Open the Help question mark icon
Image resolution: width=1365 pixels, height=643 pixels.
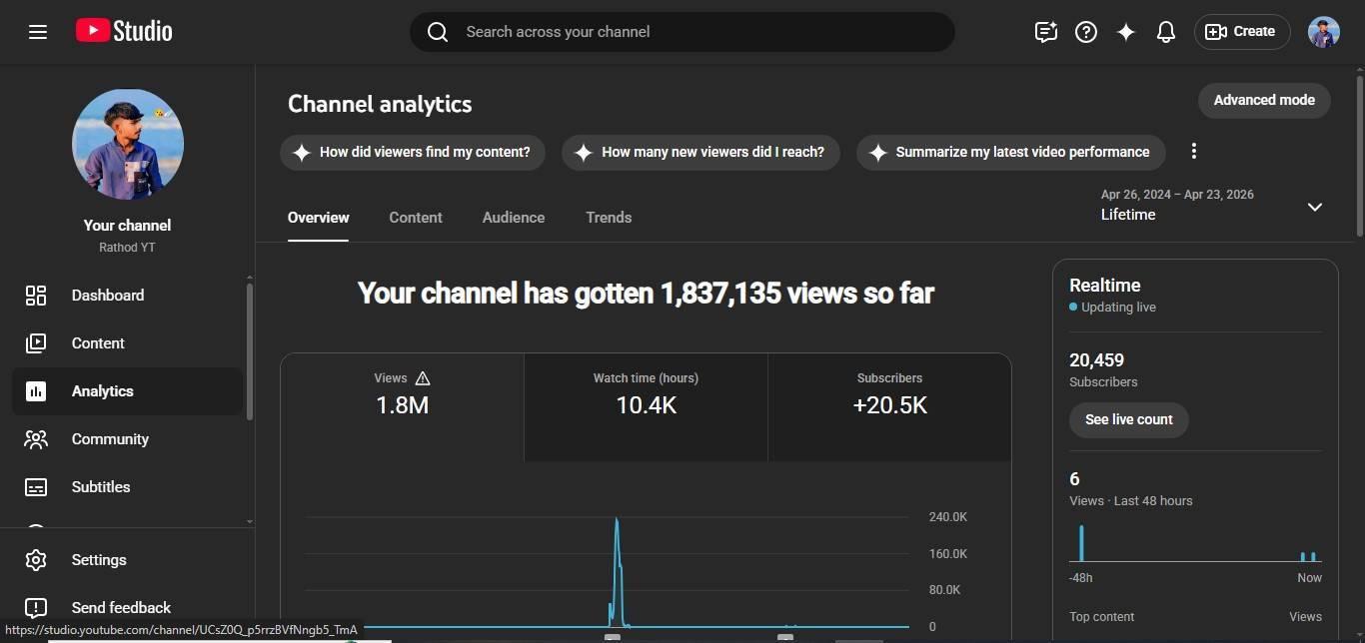tap(1085, 32)
